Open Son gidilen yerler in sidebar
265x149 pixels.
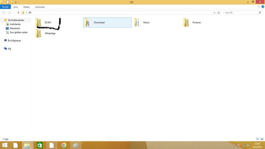(18, 32)
